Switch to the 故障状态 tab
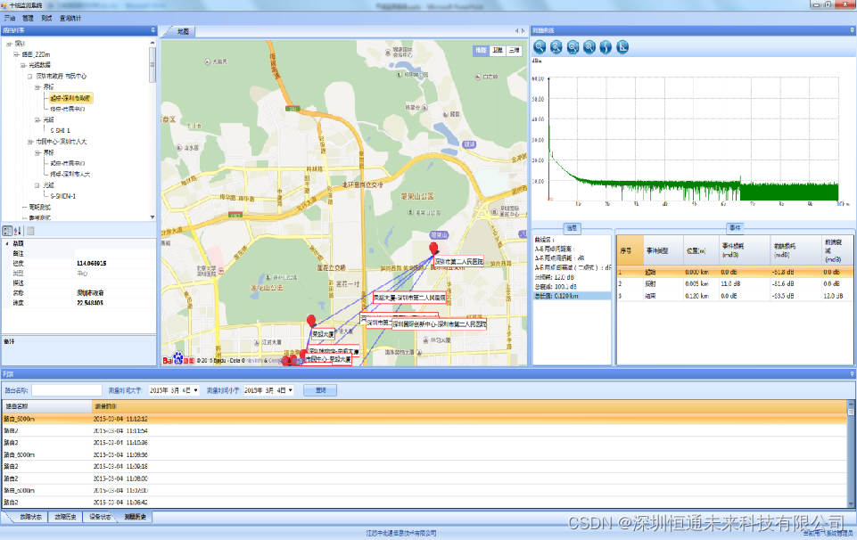Screen dimensions: 857x540 click(x=30, y=517)
